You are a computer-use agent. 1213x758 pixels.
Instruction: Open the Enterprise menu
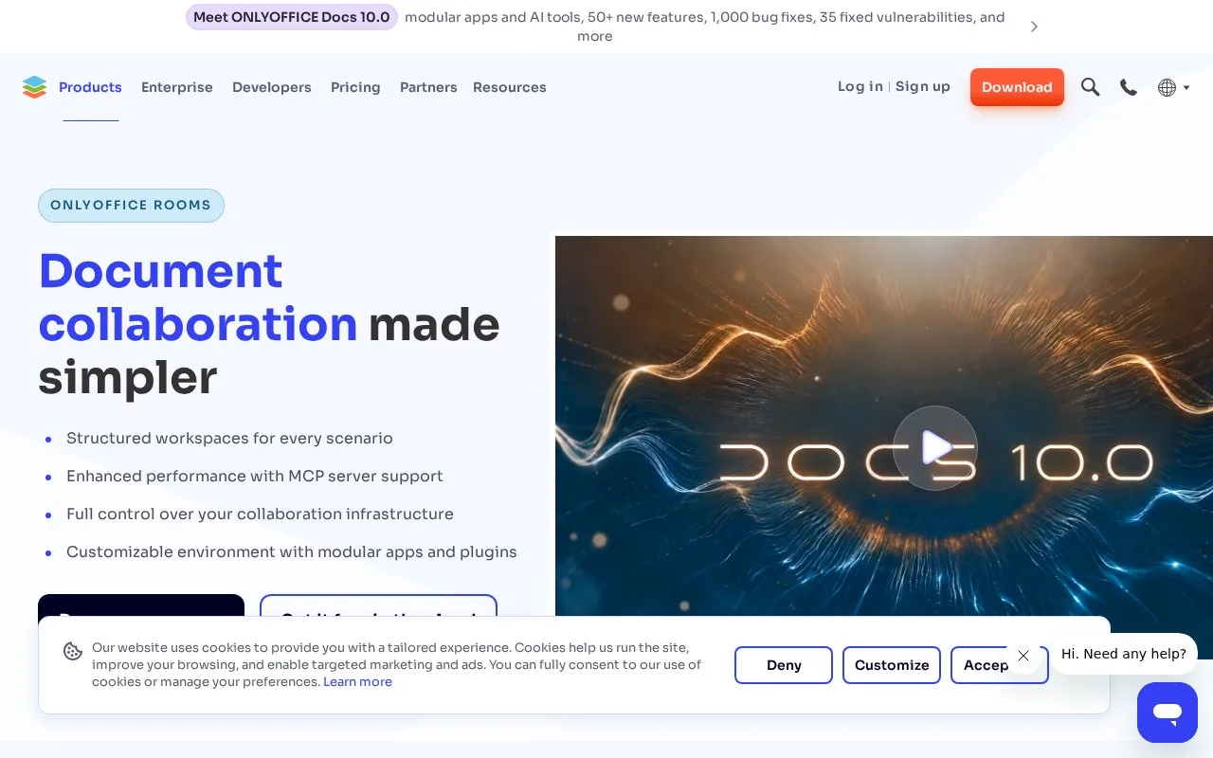click(177, 87)
